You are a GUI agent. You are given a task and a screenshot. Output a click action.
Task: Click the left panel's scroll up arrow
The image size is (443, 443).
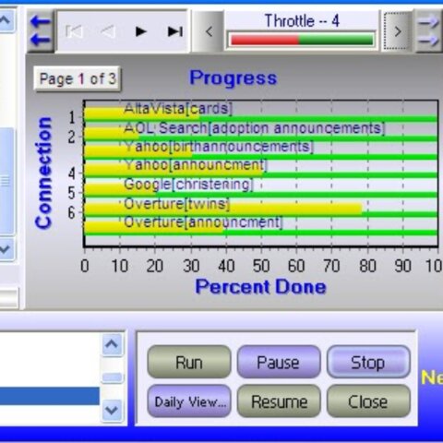tap(6, 20)
